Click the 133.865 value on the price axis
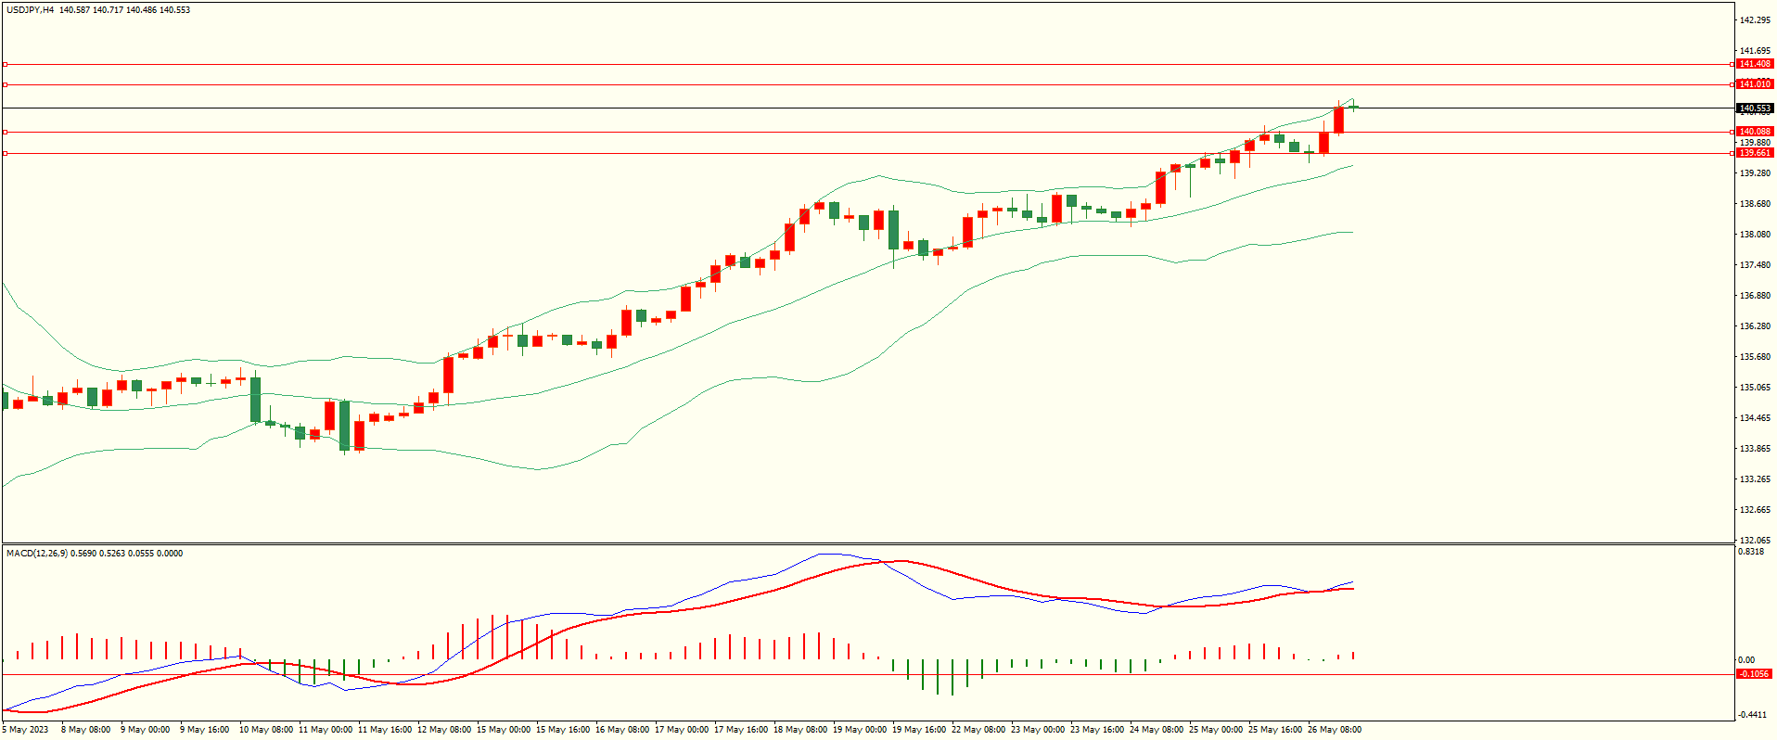Image resolution: width=1777 pixels, height=740 pixels. (x=1755, y=449)
